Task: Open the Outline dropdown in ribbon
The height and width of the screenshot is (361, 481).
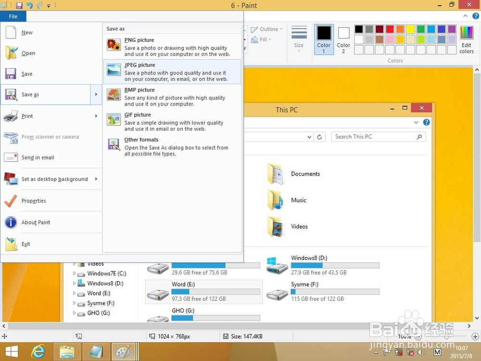Action: point(266,29)
